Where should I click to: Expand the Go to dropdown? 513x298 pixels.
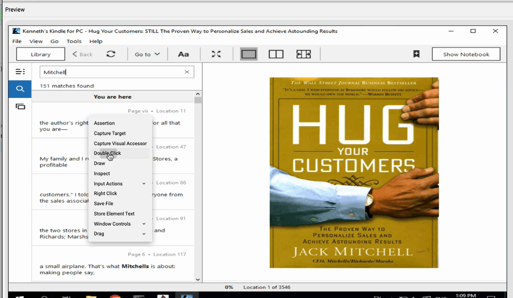click(x=147, y=54)
